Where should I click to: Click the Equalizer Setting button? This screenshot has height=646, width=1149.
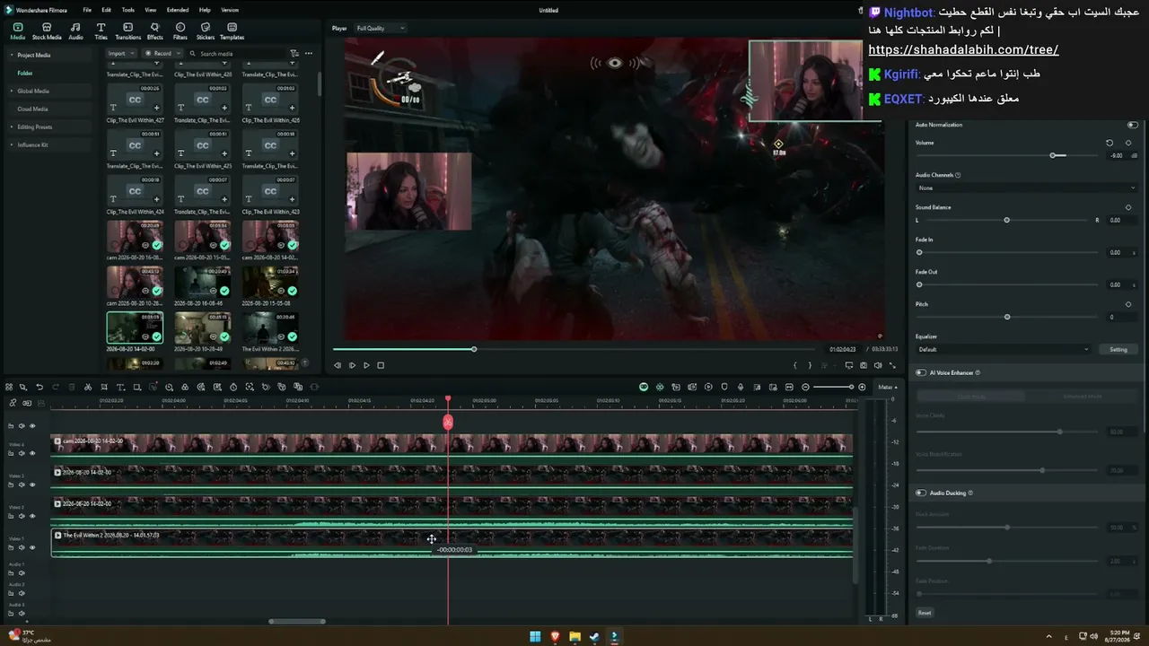(1118, 349)
